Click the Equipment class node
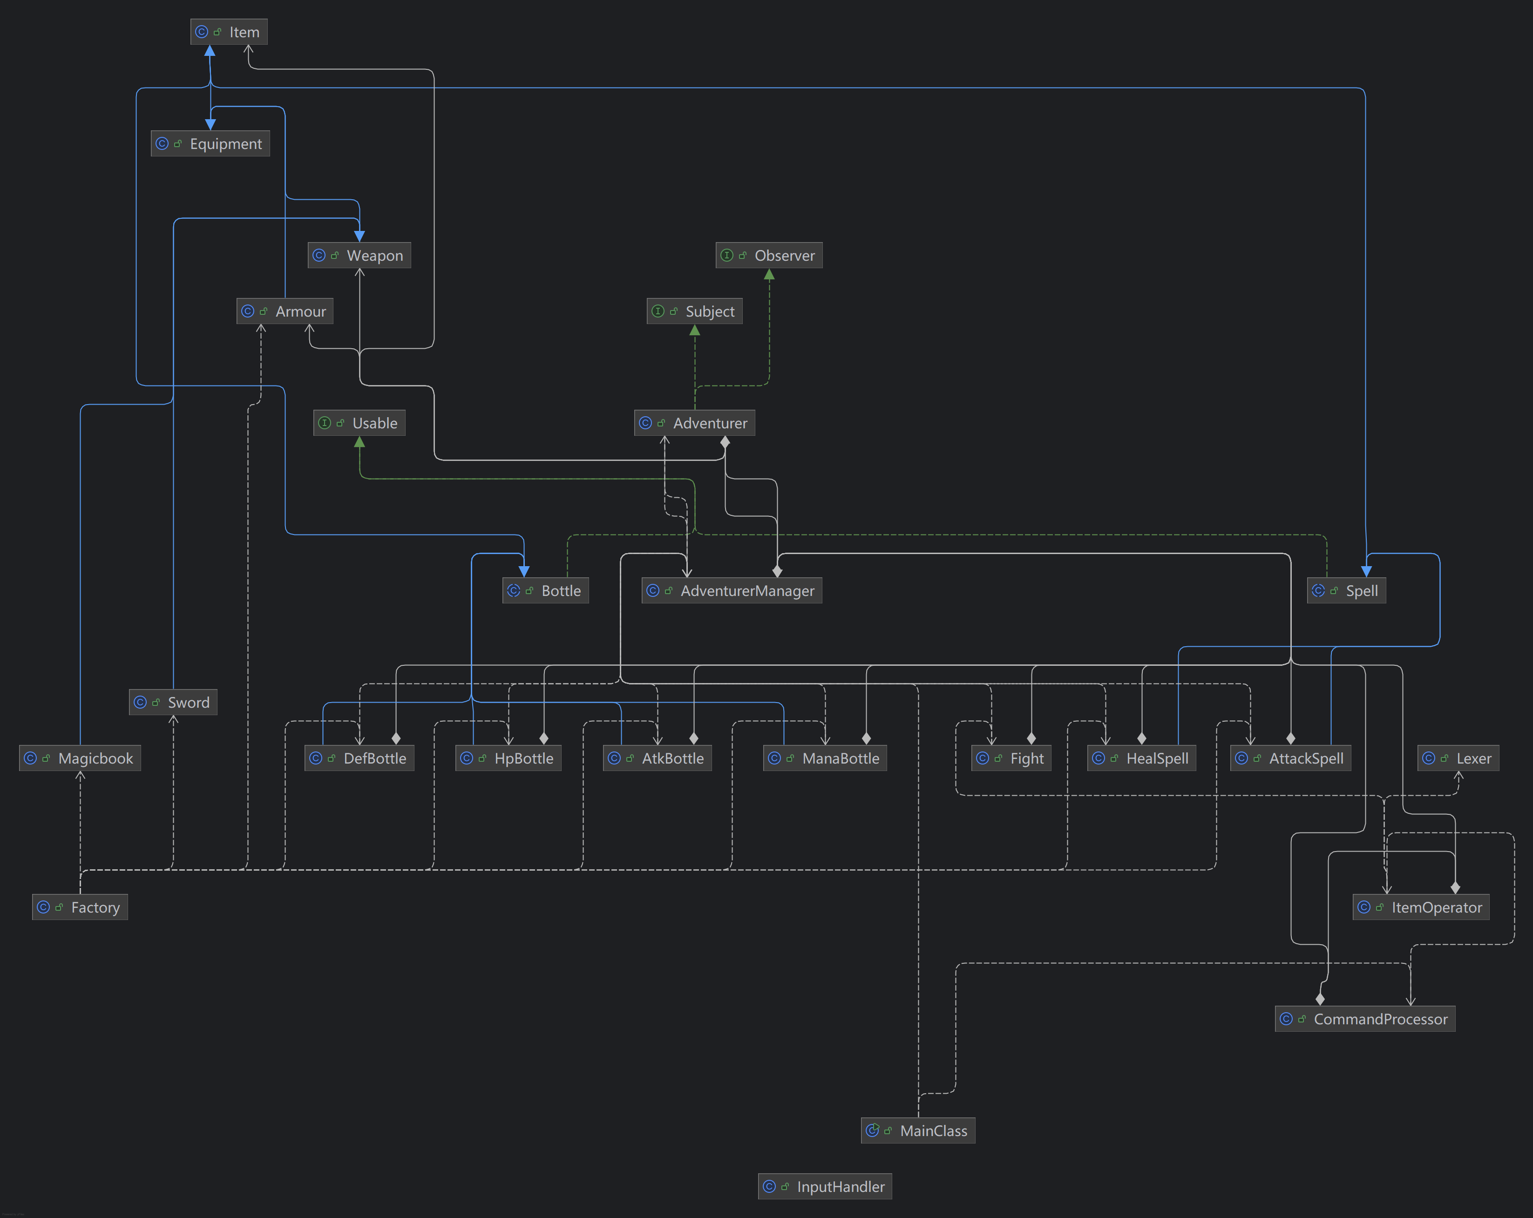 pos(210,143)
